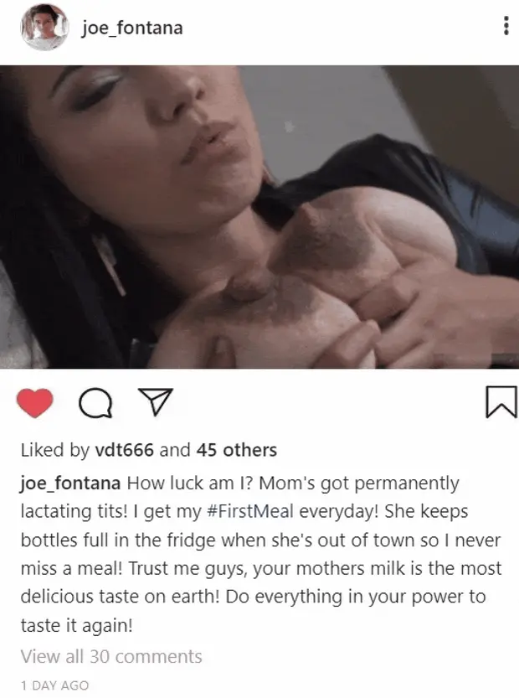This screenshot has width=519, height=698.
Task: Unlike the post with the red heart
Action: (x=34, y=402)
